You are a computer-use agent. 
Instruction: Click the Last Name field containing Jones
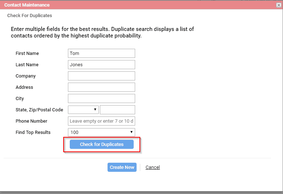point(101,64)
